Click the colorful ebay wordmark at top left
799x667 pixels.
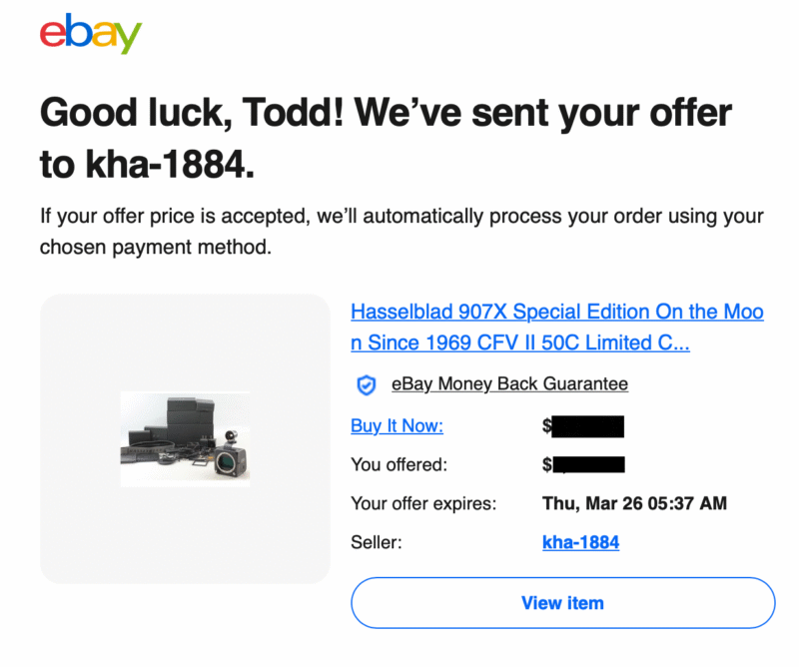90,35
